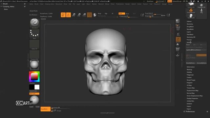The image size is (210, 118).
Task: Toggle the Mrgb mode
Action: [x=99, y=13]
